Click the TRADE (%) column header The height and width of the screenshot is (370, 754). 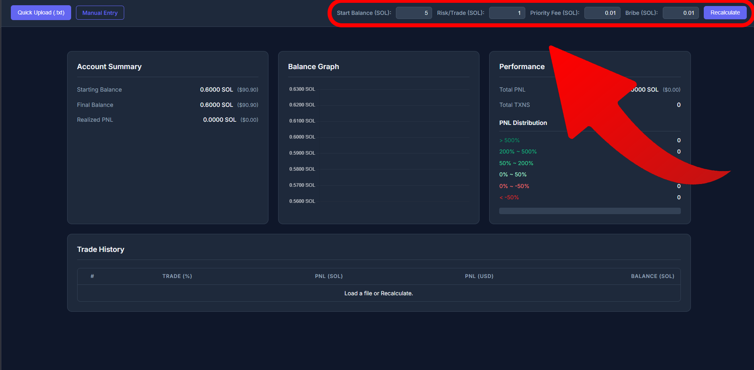pyautogui.click(x=177, y=276)
